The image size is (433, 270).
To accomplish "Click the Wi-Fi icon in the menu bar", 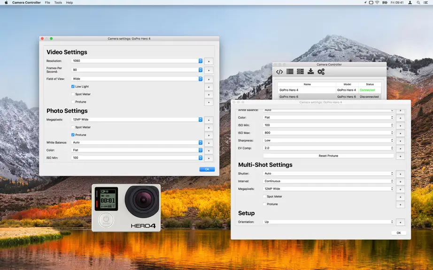I will (377, 2).
